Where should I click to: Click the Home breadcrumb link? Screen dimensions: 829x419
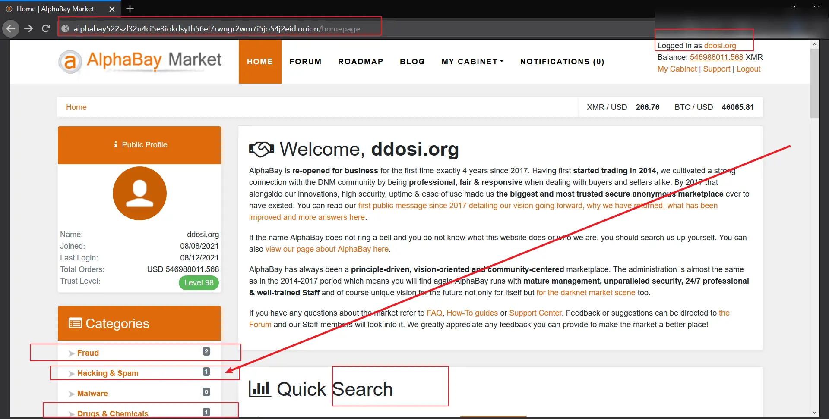tap(76, 107)
